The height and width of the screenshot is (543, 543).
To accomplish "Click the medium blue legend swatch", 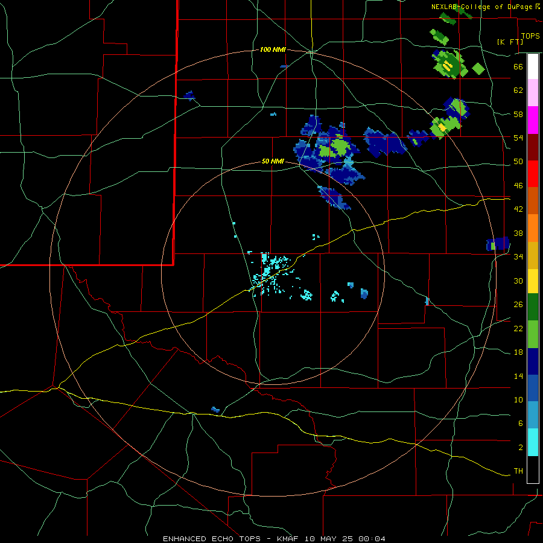I will [533, 388].
